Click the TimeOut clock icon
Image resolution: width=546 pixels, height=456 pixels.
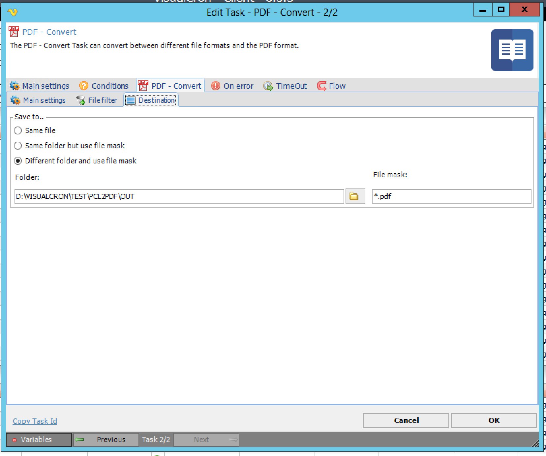[268, 86]
